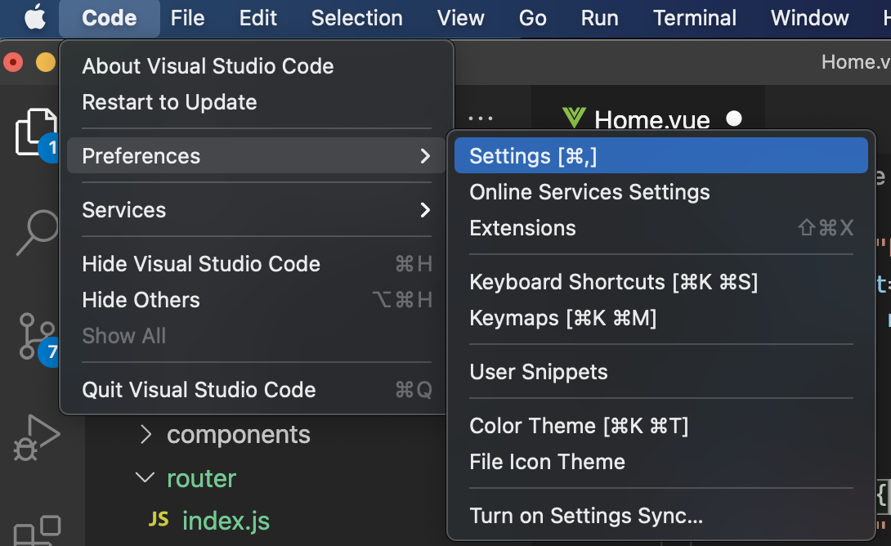The height and width of the screenshot is (546, 891).
Task: Choose Hide Others
Action: click(257, 300)
